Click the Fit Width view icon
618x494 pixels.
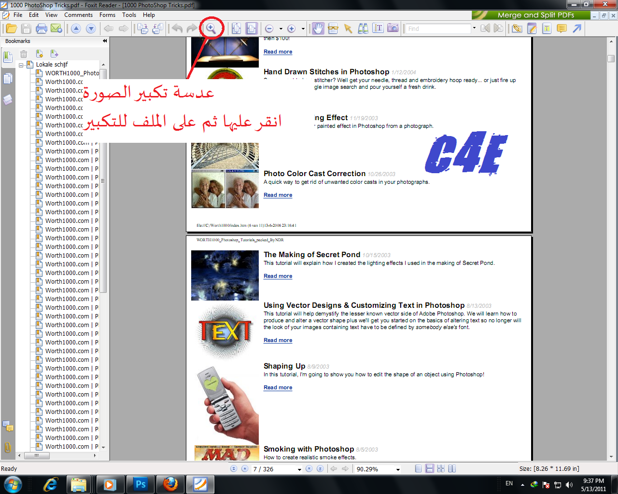click(x=252, y=29)
